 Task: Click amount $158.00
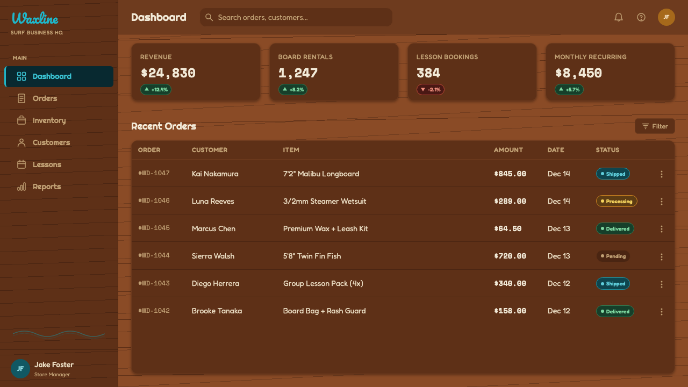coord(510,311)
